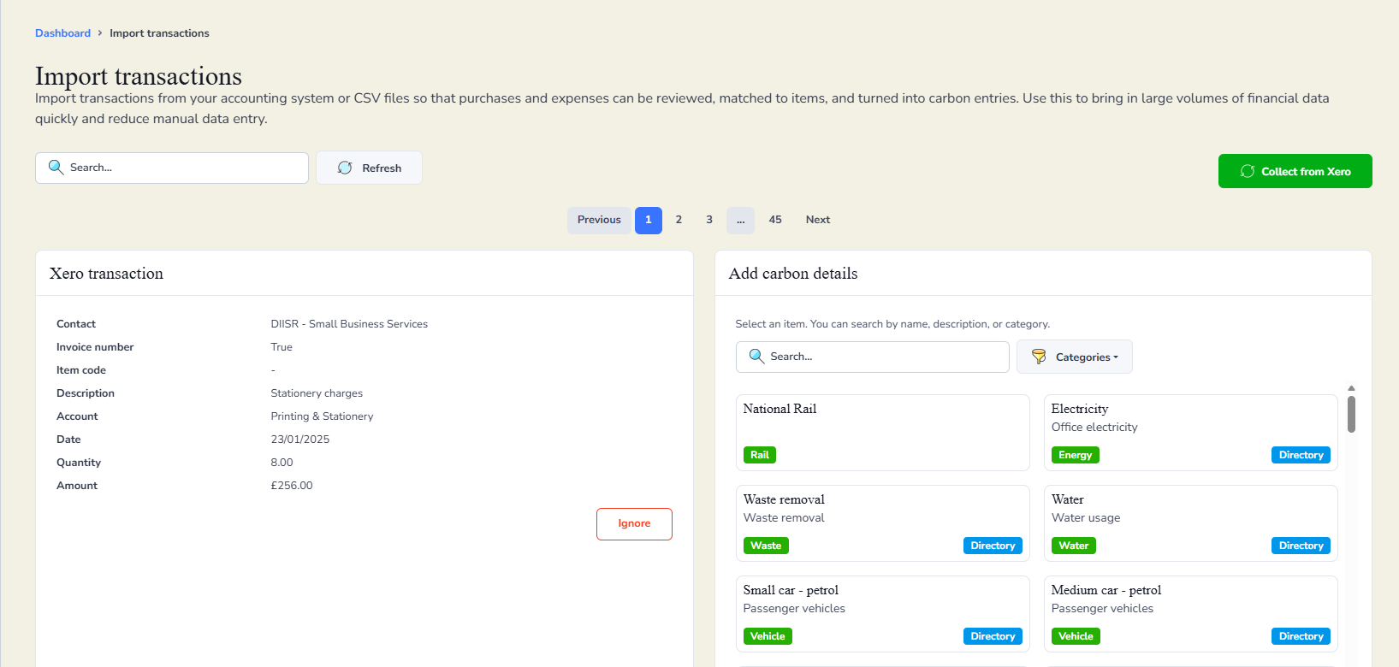Click the Waste tag on Waste removal
This screenshot has height=667, width=1399.
[x=766, y=546]
